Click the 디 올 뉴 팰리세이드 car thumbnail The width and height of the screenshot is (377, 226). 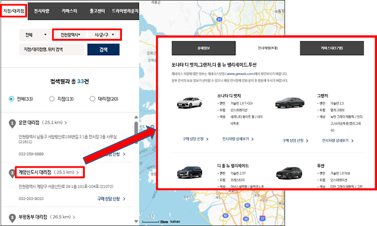190,172
